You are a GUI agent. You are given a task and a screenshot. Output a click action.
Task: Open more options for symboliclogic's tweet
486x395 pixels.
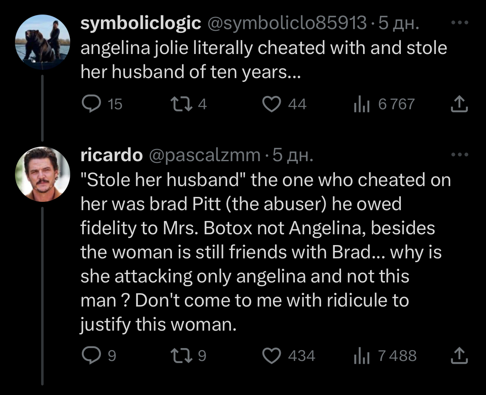[459, 24]
